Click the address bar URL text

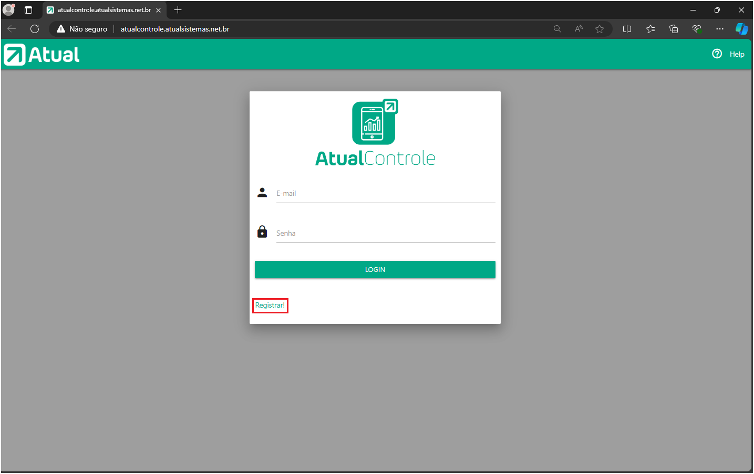point(175,29)
